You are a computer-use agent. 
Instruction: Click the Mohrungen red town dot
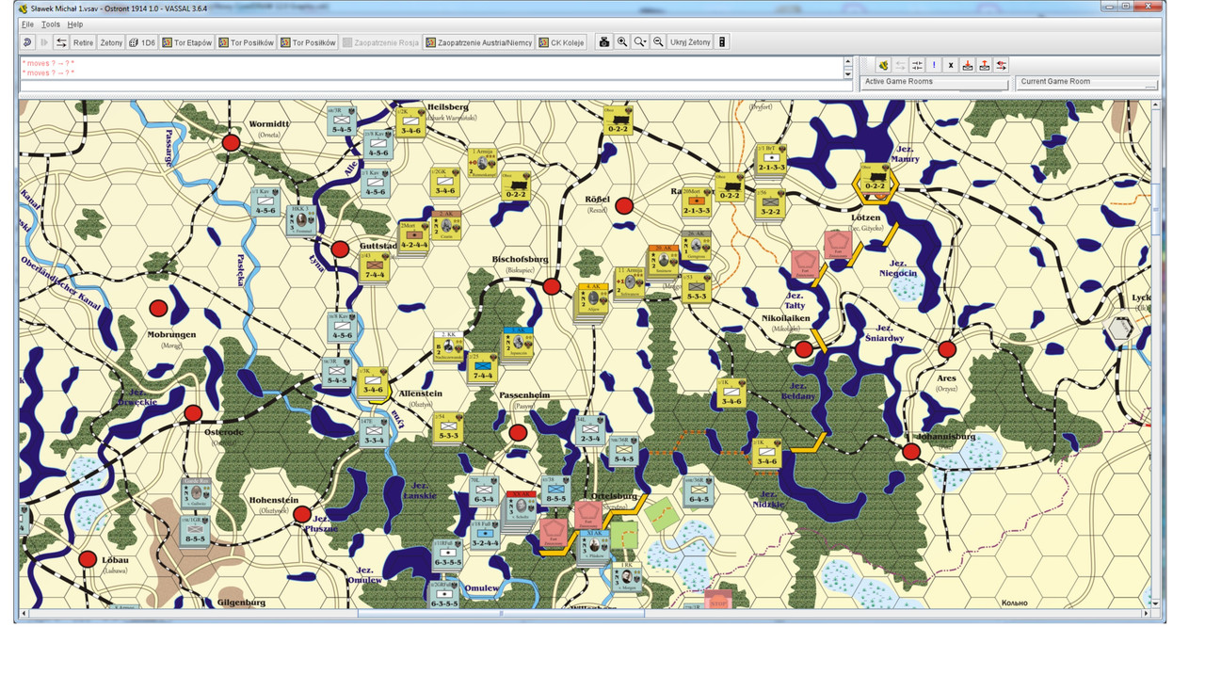[158, 308]
